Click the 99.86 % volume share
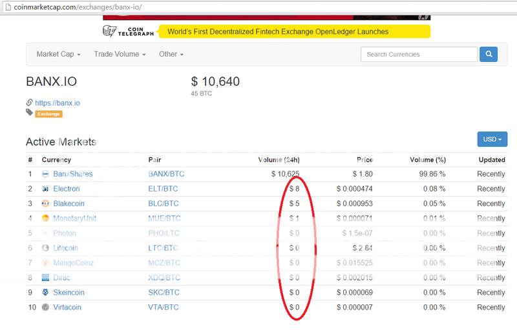Screen dimensions: 517x330 [432, 174]
